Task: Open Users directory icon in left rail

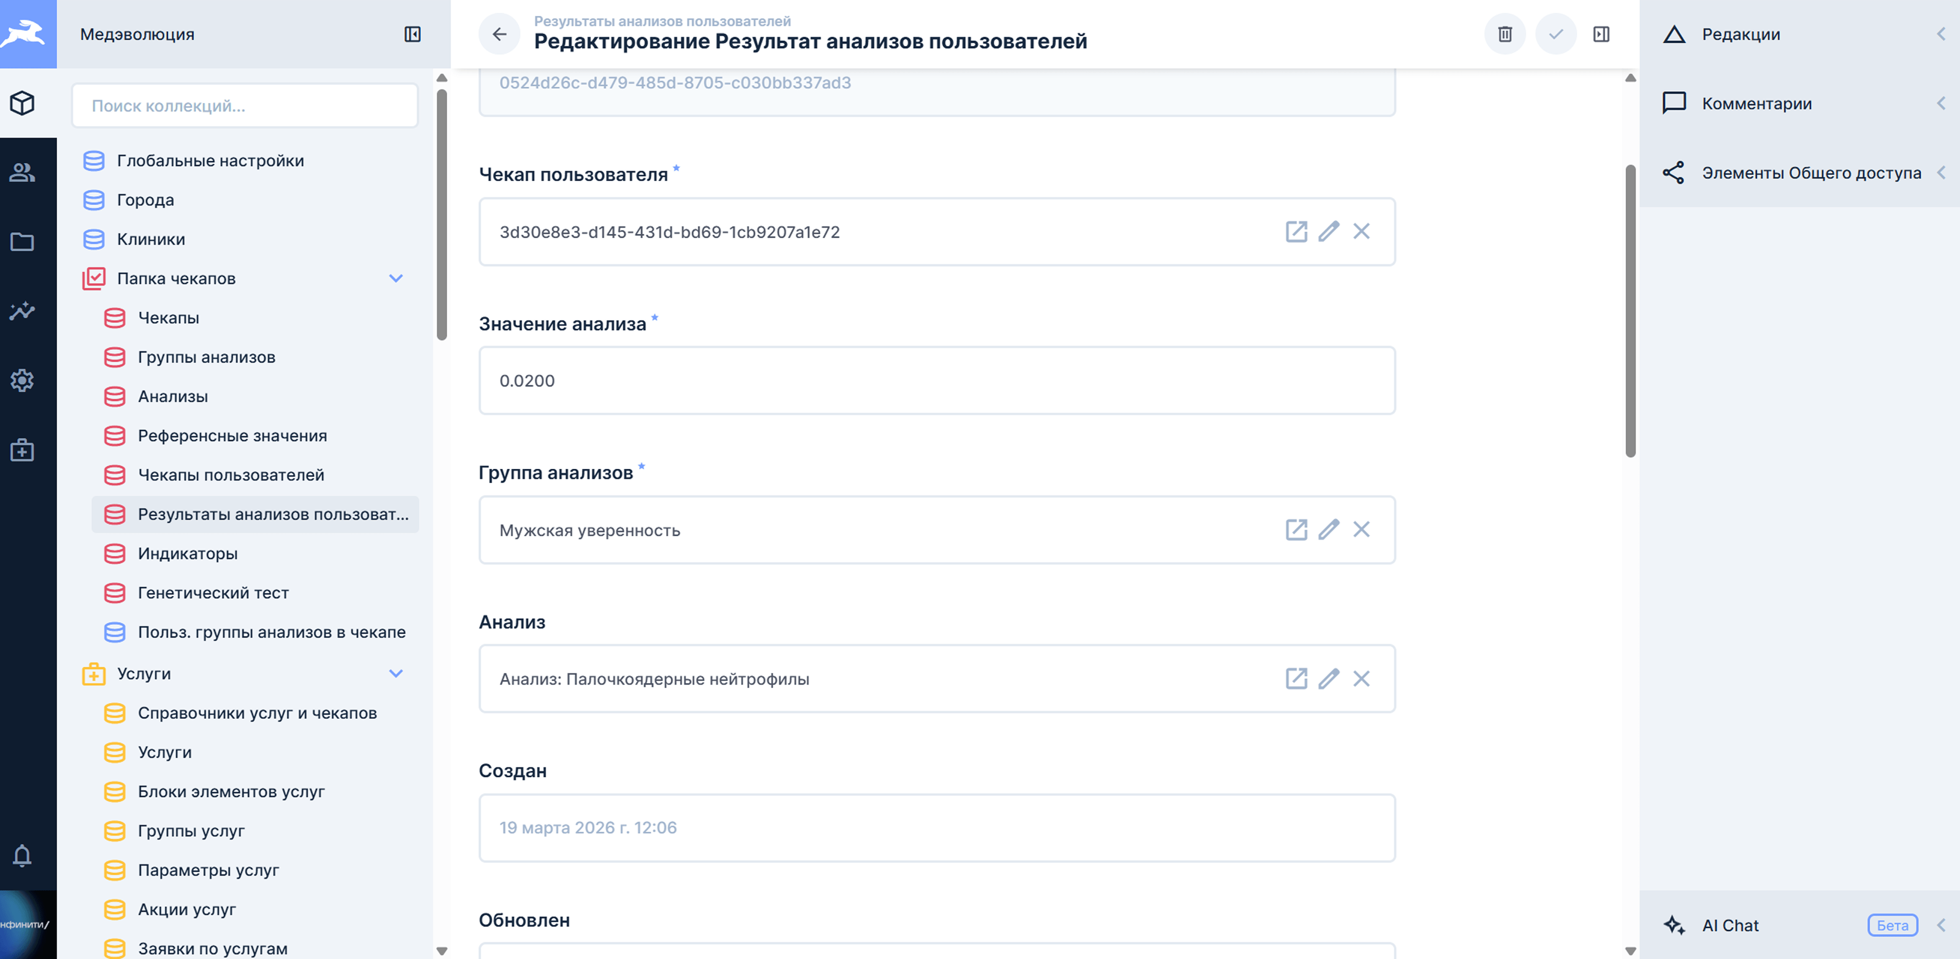Action: pos(22,172)
